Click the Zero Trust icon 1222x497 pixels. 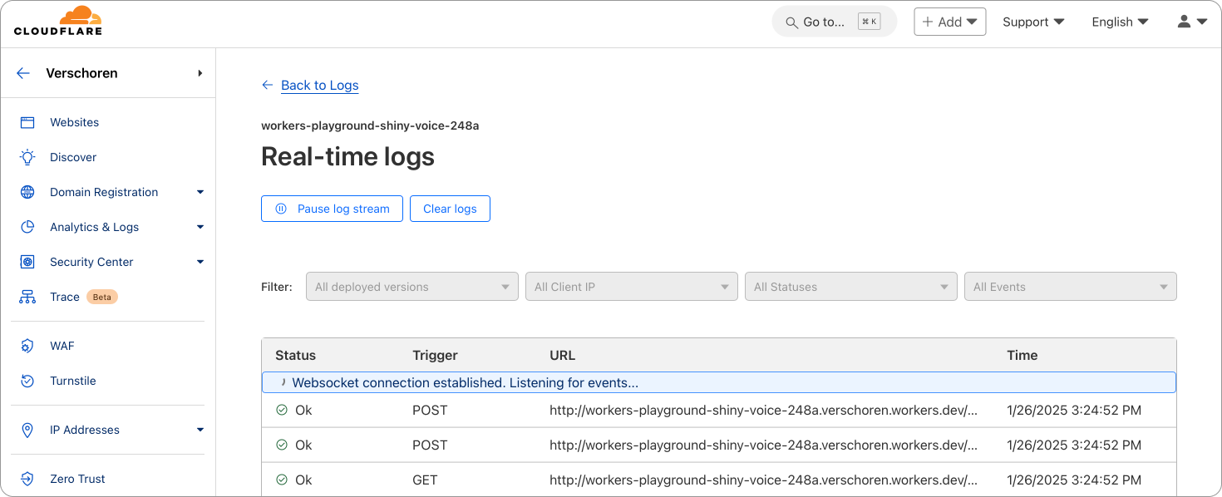coord(27,479)
